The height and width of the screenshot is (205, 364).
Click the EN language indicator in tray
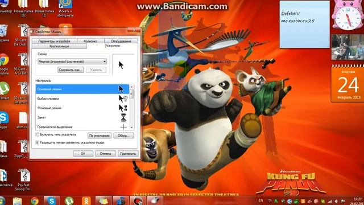pyautogui.click(x=260, y=200)
